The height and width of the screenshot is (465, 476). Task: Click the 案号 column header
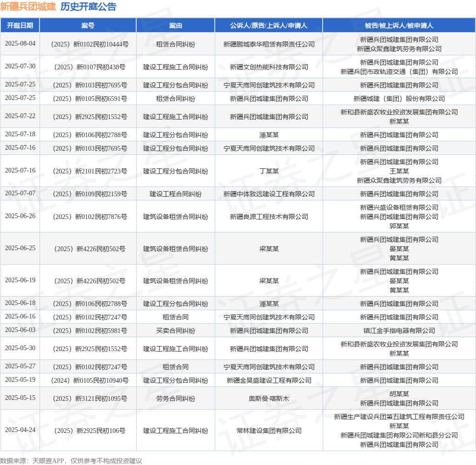point(88,26)
